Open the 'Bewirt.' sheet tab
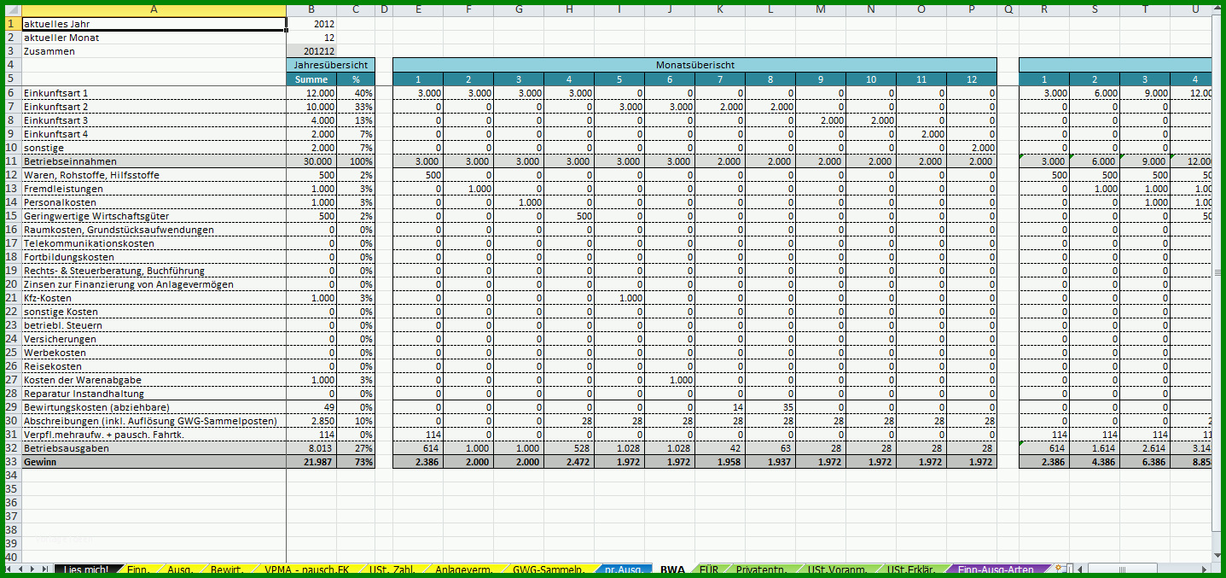This screenshot has height=578, width=1226. 227,569
